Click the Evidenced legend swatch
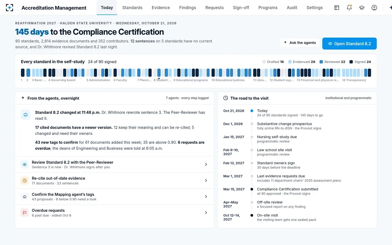This screenshot has width=392, height=245. coord(290,62)
